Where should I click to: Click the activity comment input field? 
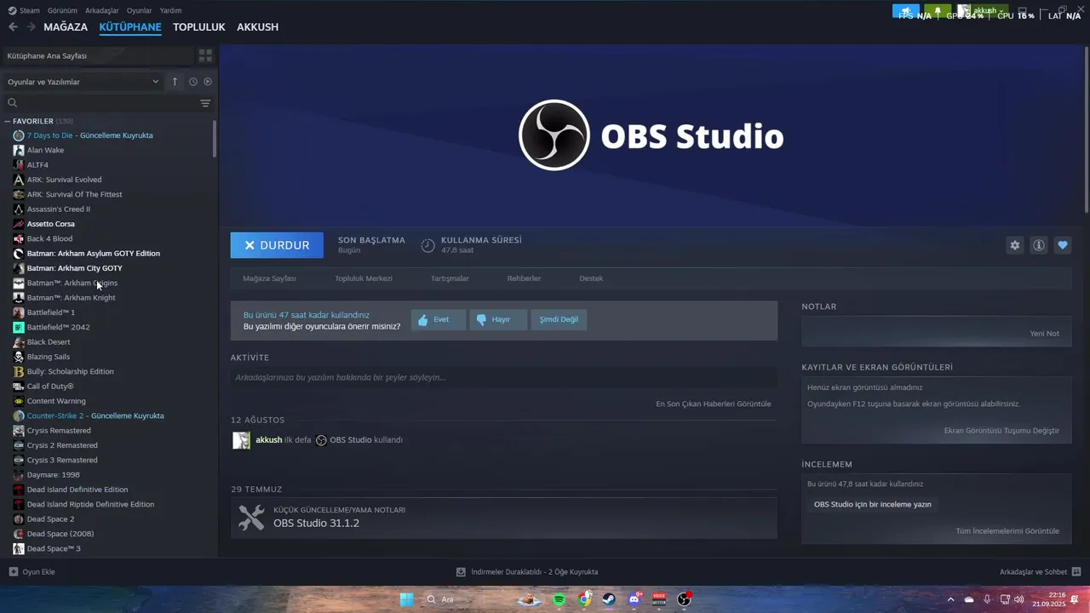(503, 377)
